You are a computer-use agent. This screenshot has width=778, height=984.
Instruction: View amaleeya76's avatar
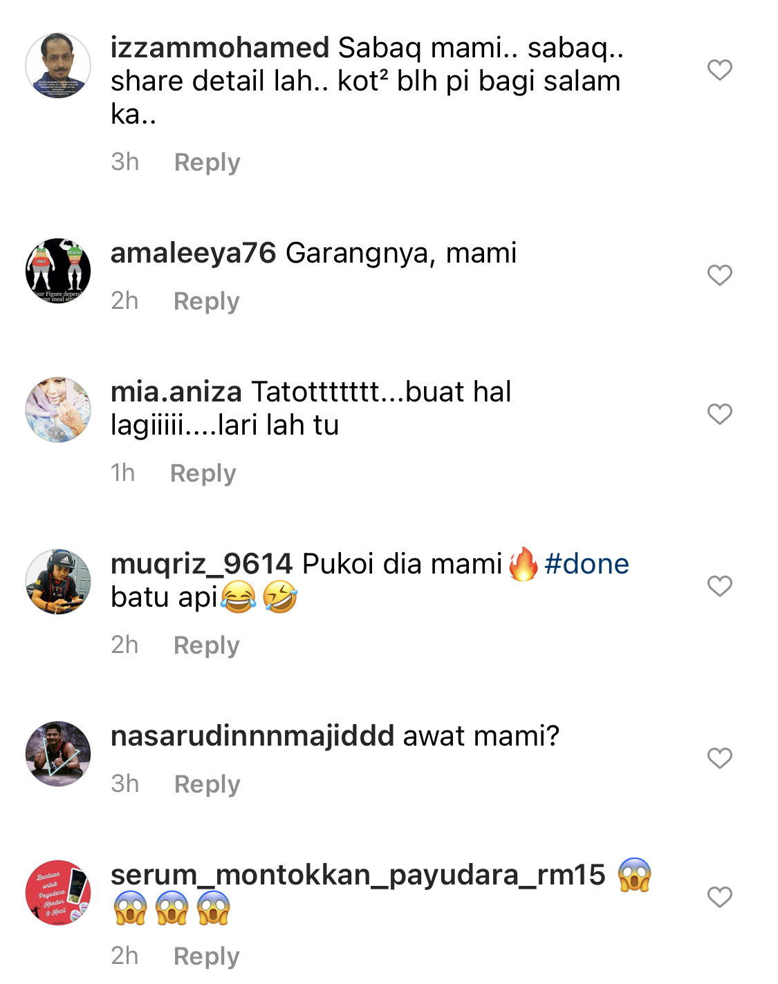point(58,271)
